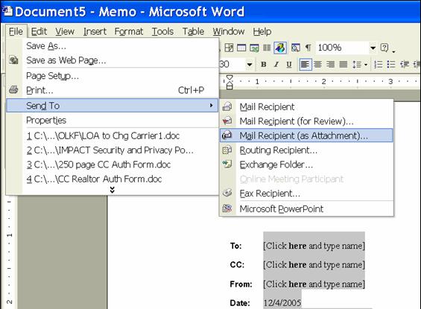Open the File menu
This screenshot has width=421, height=309.
click(16, 31)
